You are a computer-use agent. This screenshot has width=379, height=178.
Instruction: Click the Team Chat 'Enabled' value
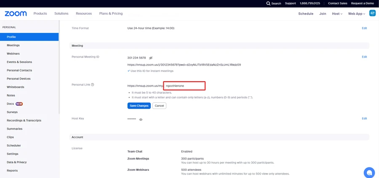click(187, 151)
